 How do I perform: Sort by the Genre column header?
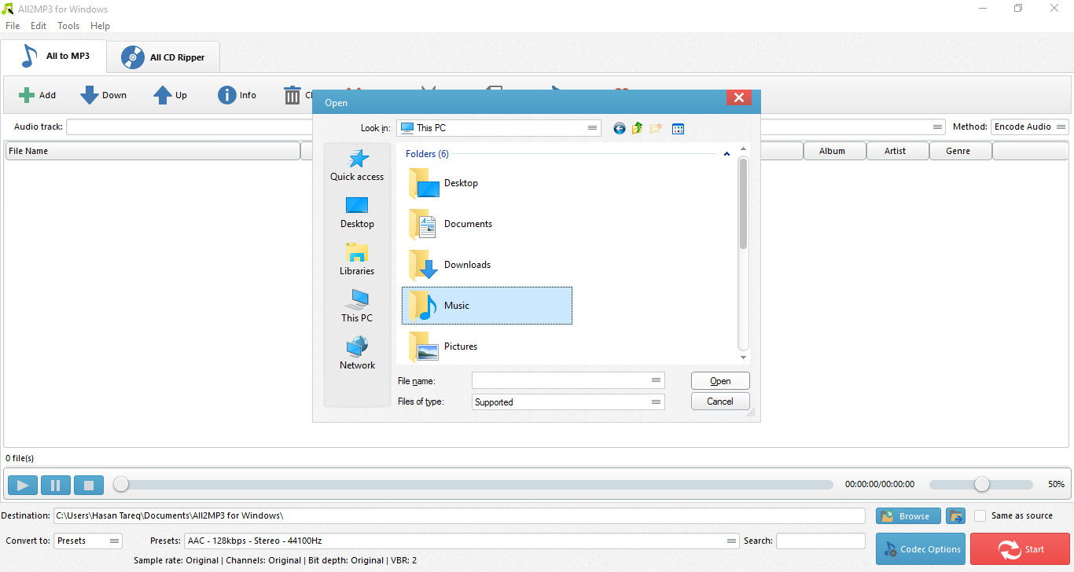(960, 151)
